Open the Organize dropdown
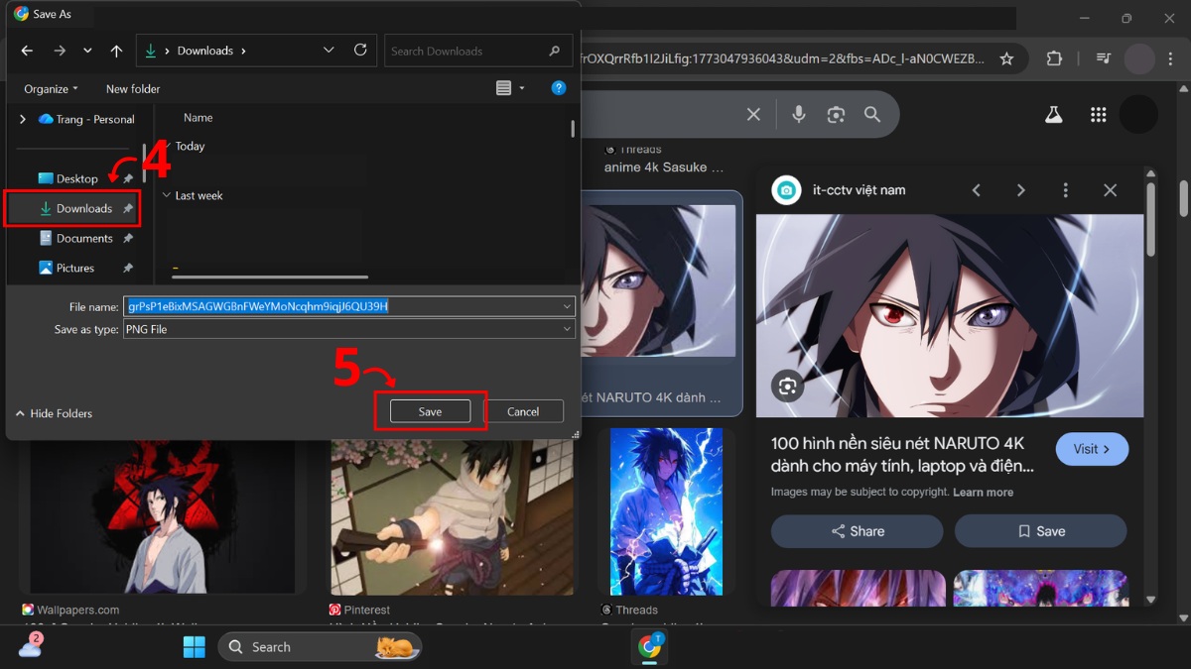This screenshot has width=1191, height=669. (50, 88)
